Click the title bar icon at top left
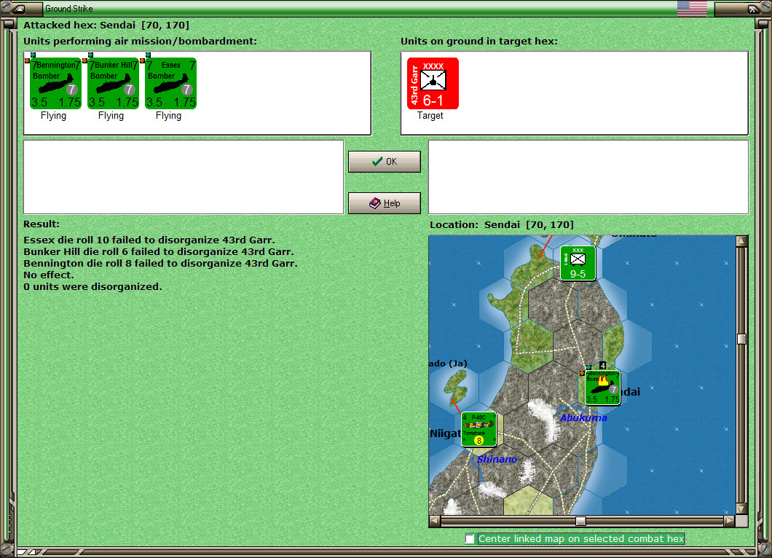 [x=19, y=8]
